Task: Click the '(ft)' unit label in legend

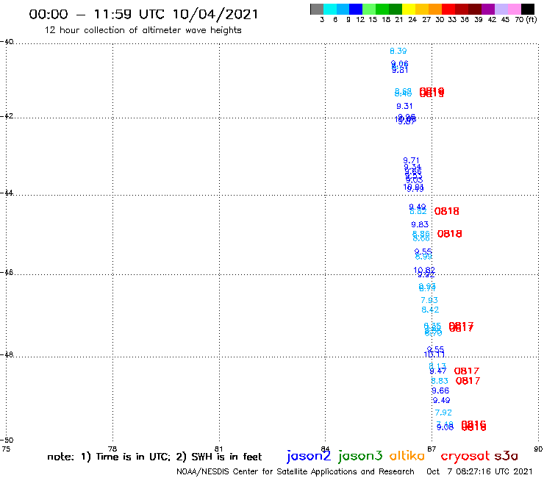Action: click(532, 20)
